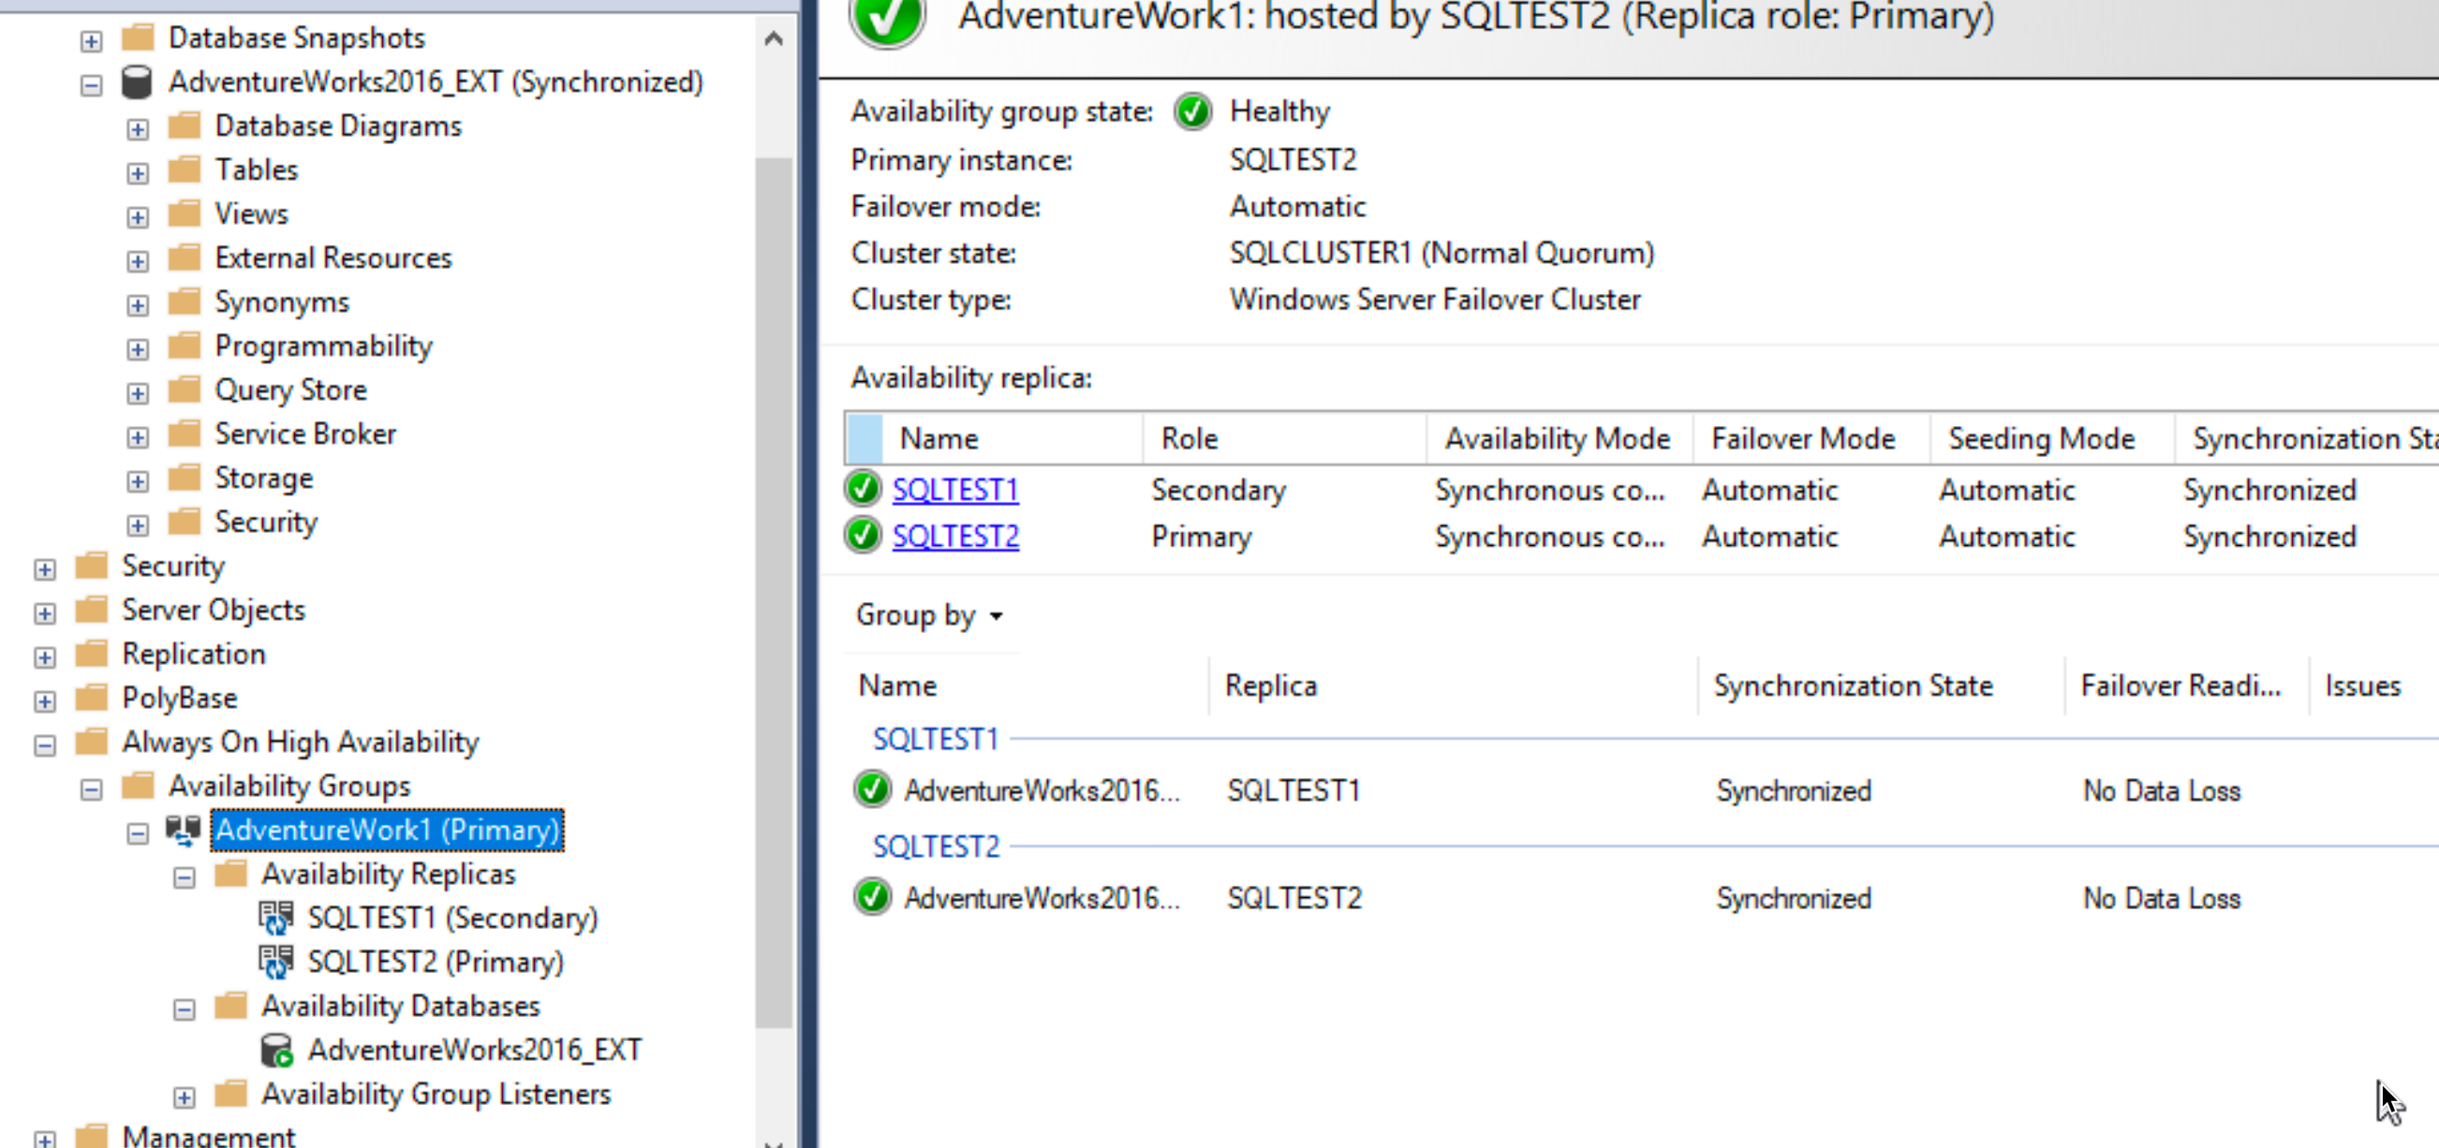The height and width of the screenshot is (1148, 2439).
Task: Click the Primary role cell for SQLTEST2
Action: click(1202, 536)
